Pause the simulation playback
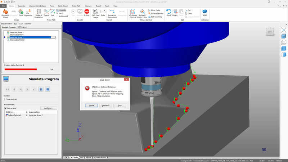288x162 pixels. (41, 89)
